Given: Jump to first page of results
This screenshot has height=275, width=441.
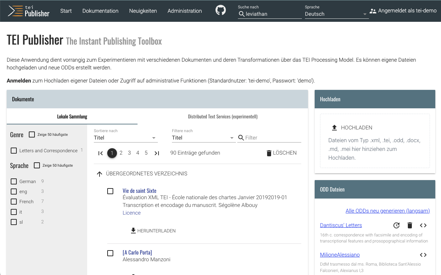Looking at the screenshot, I should click(101, 153).
